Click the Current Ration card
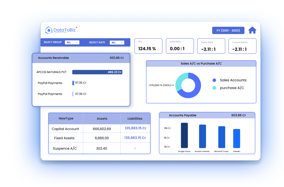 (x=242, y=46)
